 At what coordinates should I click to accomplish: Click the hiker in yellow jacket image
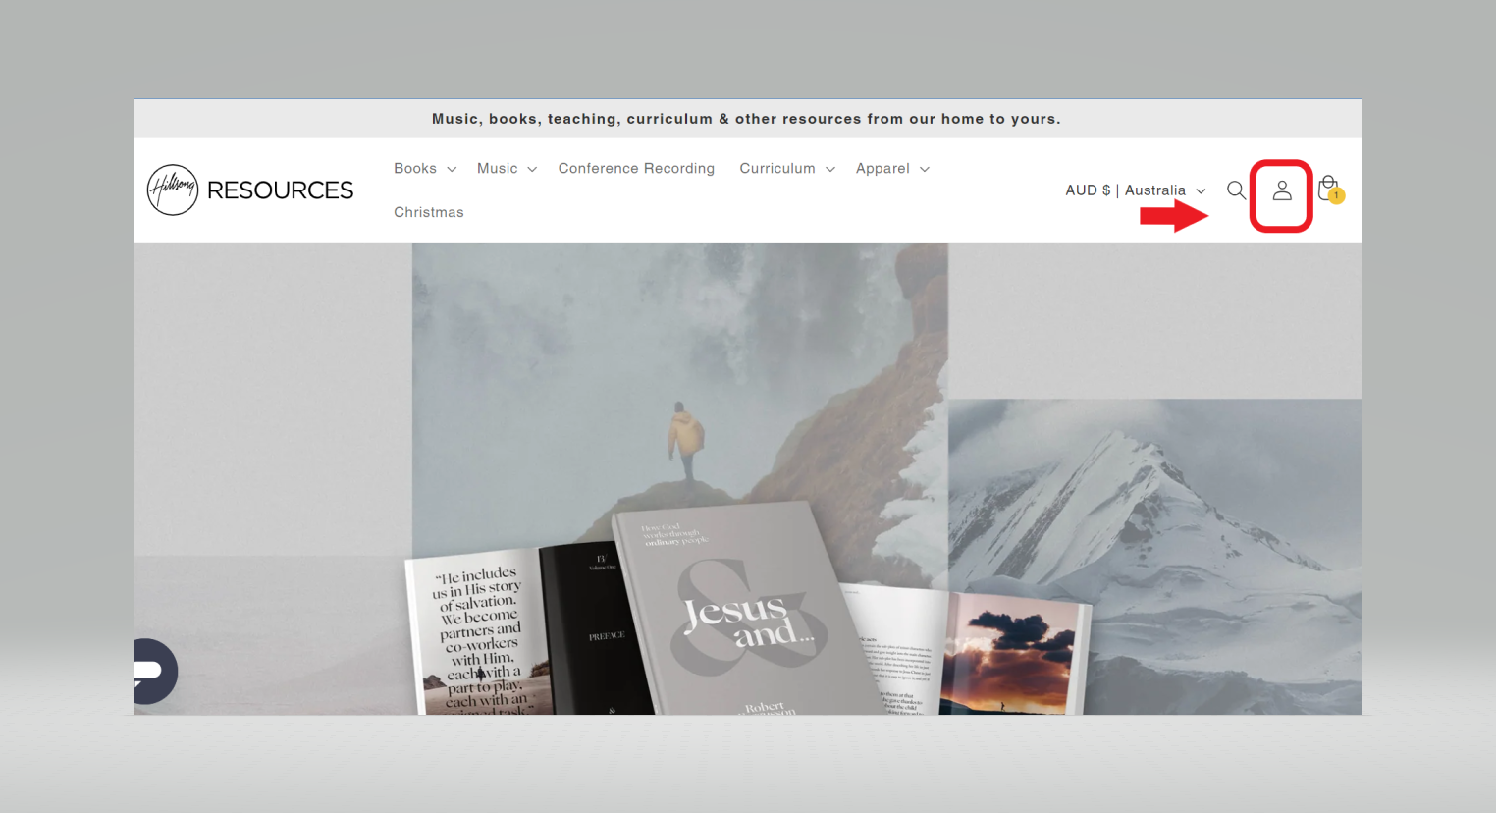coord(685,437)
